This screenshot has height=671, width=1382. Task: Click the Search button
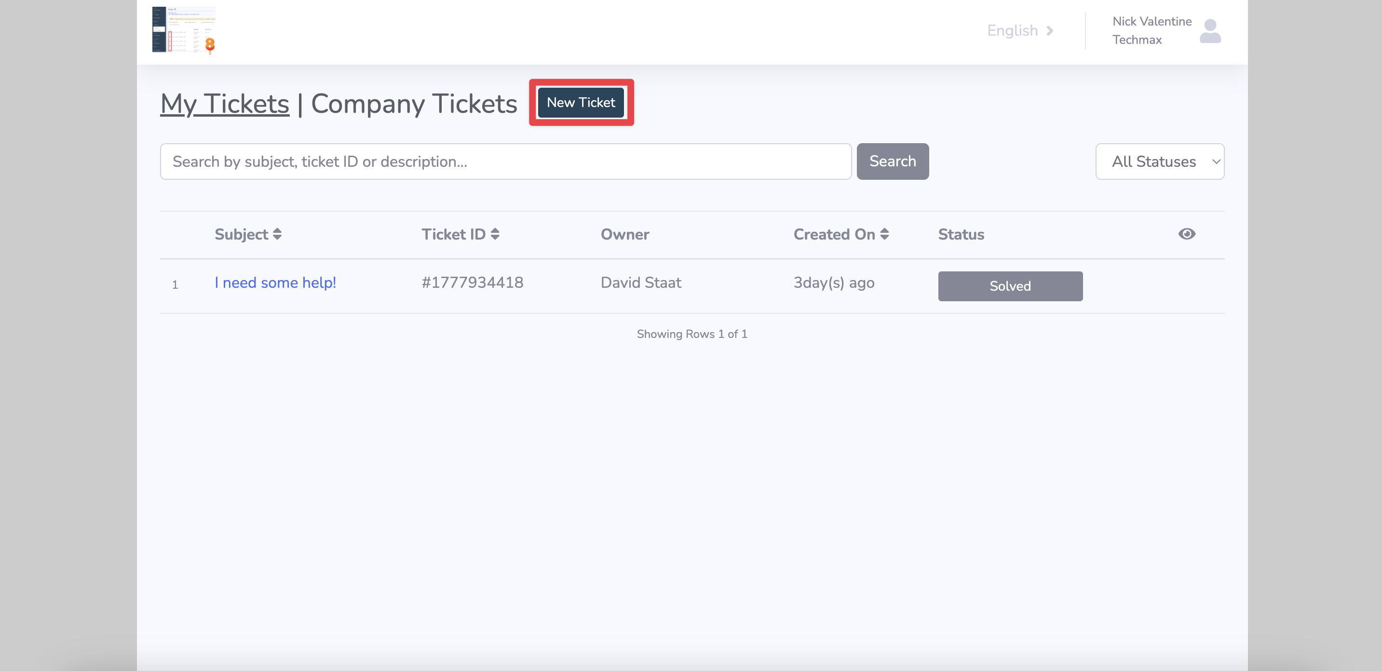pos(892,161)
